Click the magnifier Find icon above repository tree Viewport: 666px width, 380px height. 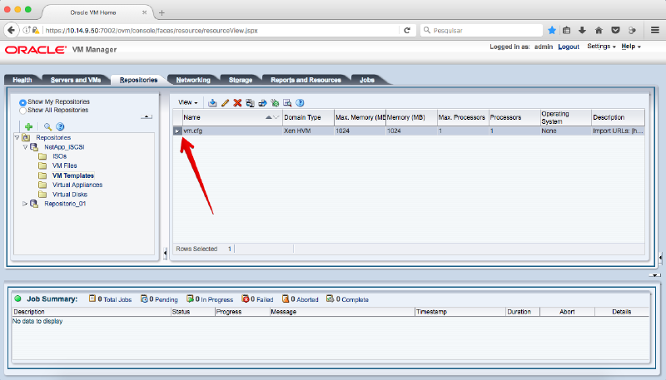47,126
